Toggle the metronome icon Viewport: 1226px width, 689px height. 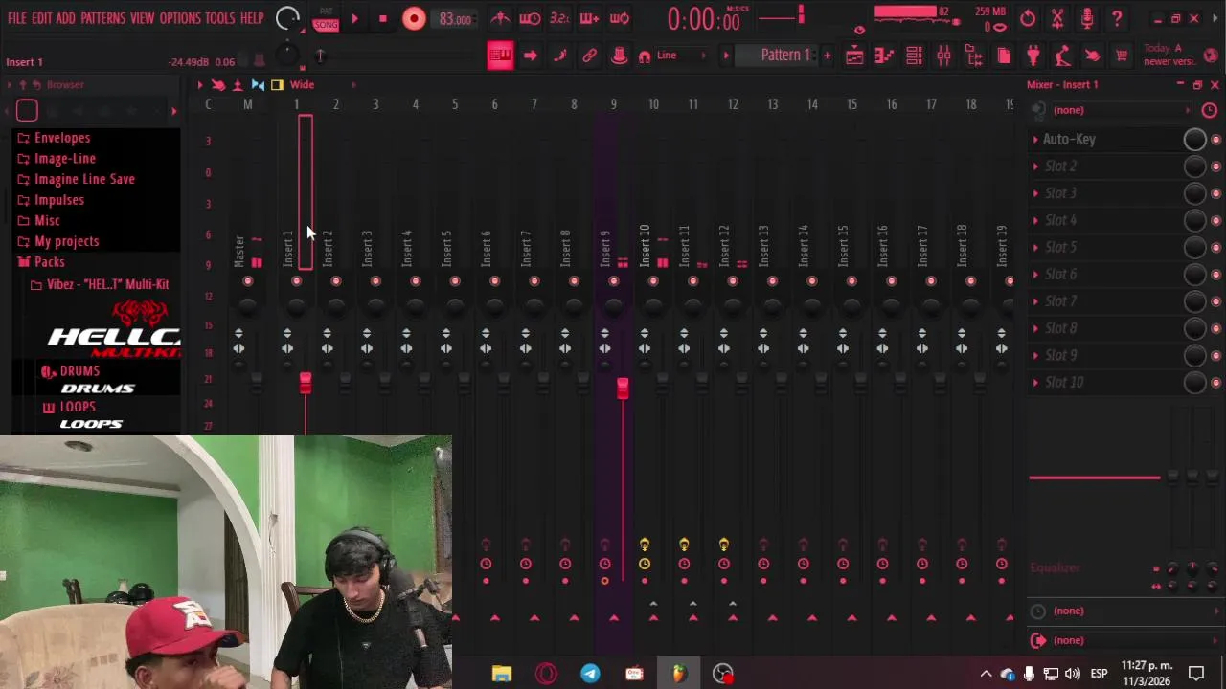pyautogui.click(x=500, y=18)
